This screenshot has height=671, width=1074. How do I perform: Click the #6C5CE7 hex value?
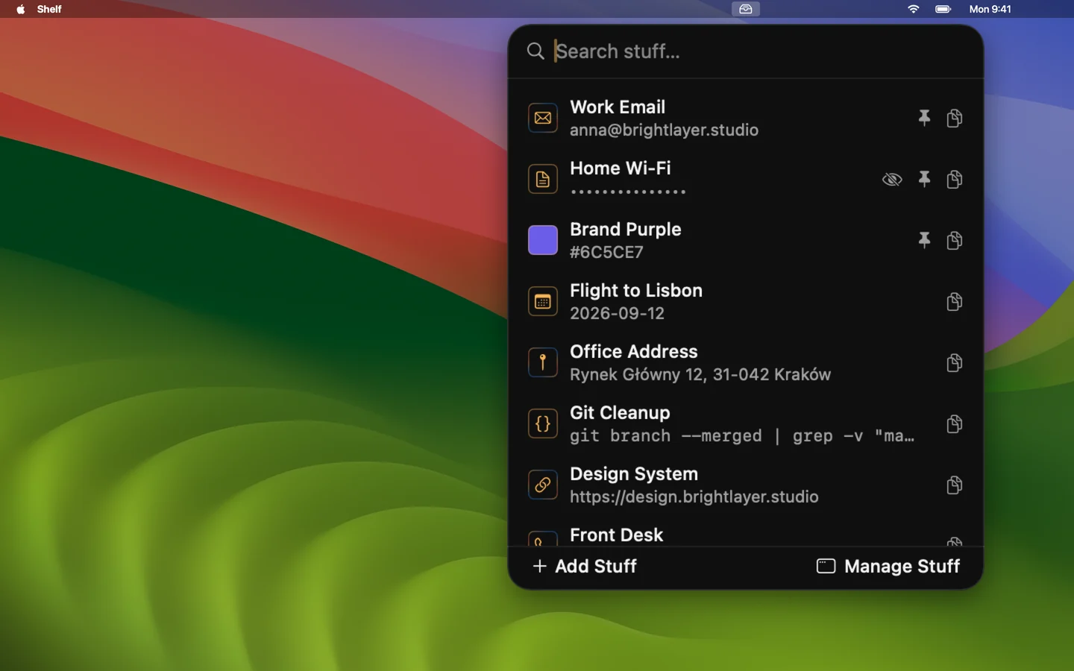(606, 252)
